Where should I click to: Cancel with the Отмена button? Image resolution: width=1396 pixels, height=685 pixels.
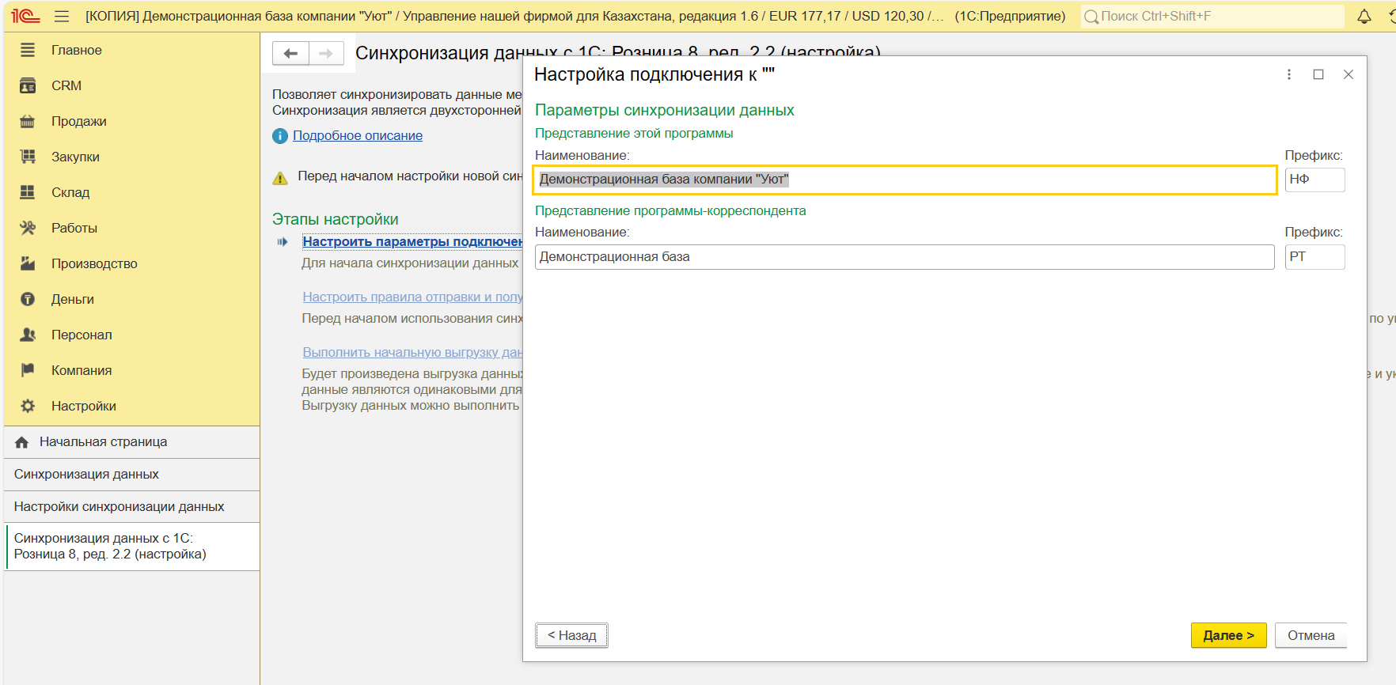pos(1310,635)
